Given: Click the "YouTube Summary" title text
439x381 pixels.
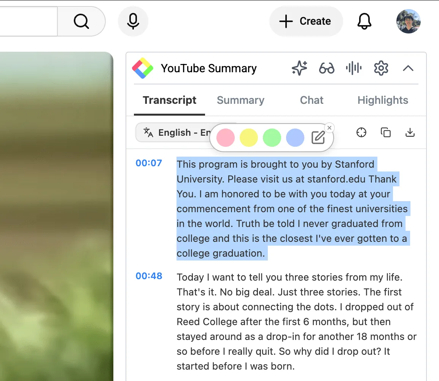Looking at the screenshot, I should pyautogui.click(x=208, y=68).
